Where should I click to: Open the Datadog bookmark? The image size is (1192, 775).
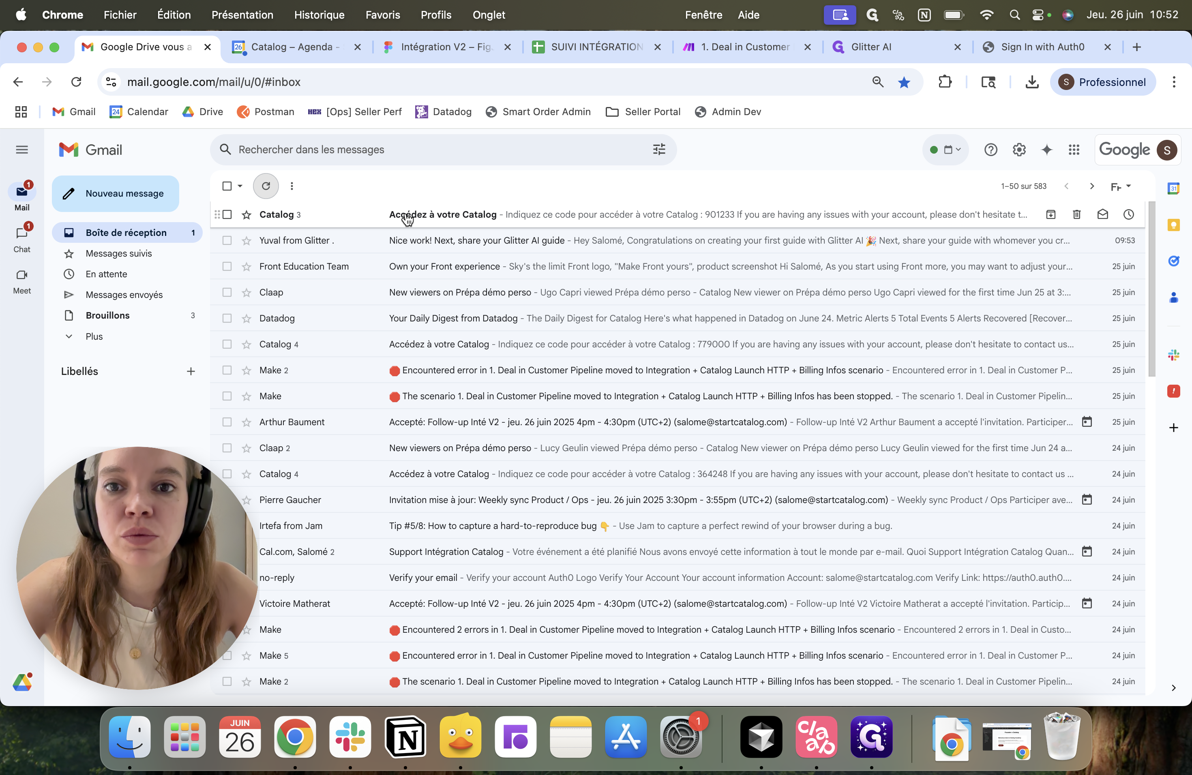click(x=443, y=111)
